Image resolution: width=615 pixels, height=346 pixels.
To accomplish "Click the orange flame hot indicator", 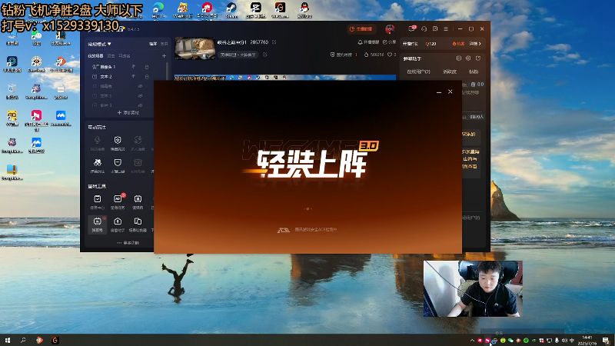I will [x=458, y=44].
